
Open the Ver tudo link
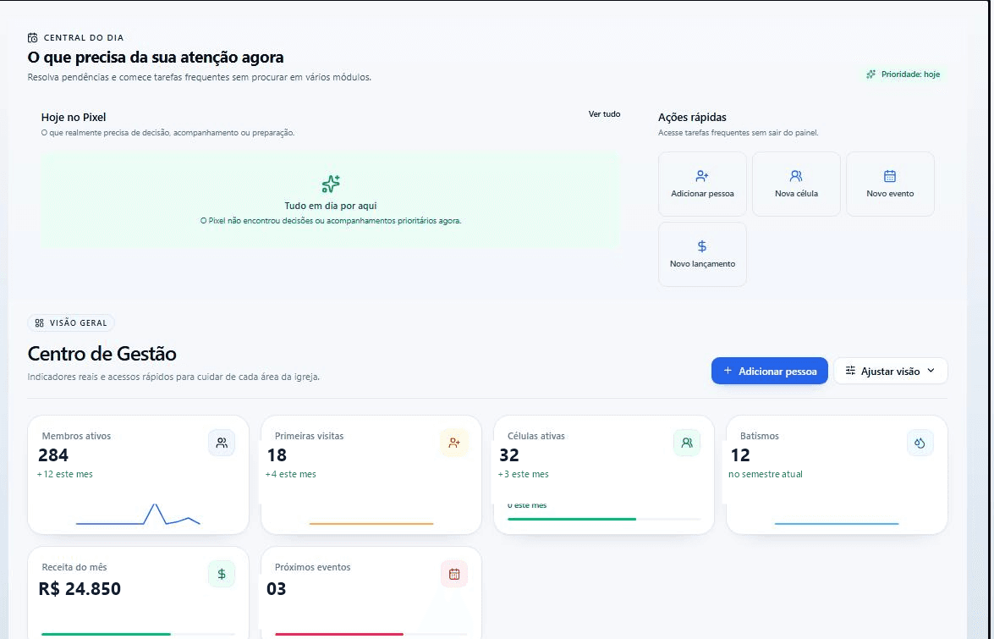click(x=604, y=115)
